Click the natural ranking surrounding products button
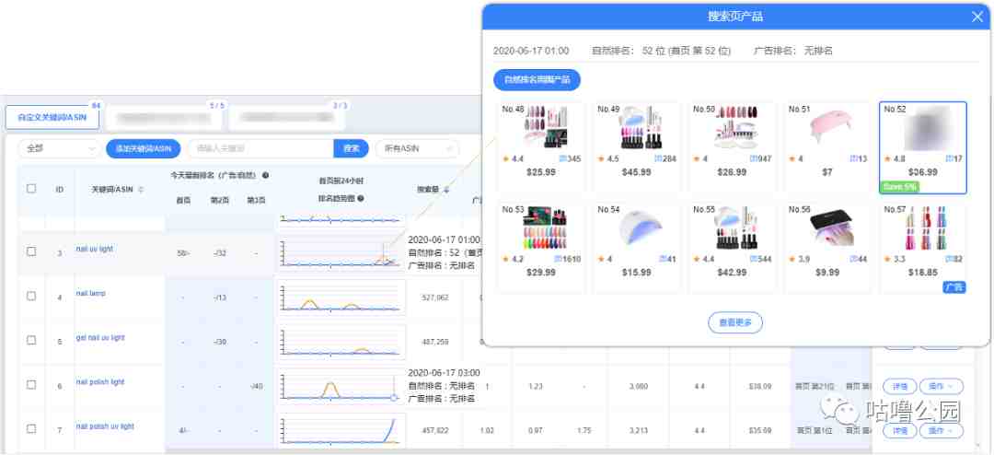The height and width of the screenshot is (455, 994). point(537,80)
